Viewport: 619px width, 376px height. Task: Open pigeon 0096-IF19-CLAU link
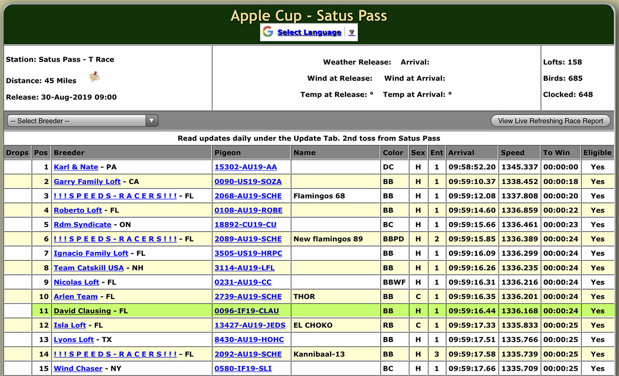tap(247, 311)
